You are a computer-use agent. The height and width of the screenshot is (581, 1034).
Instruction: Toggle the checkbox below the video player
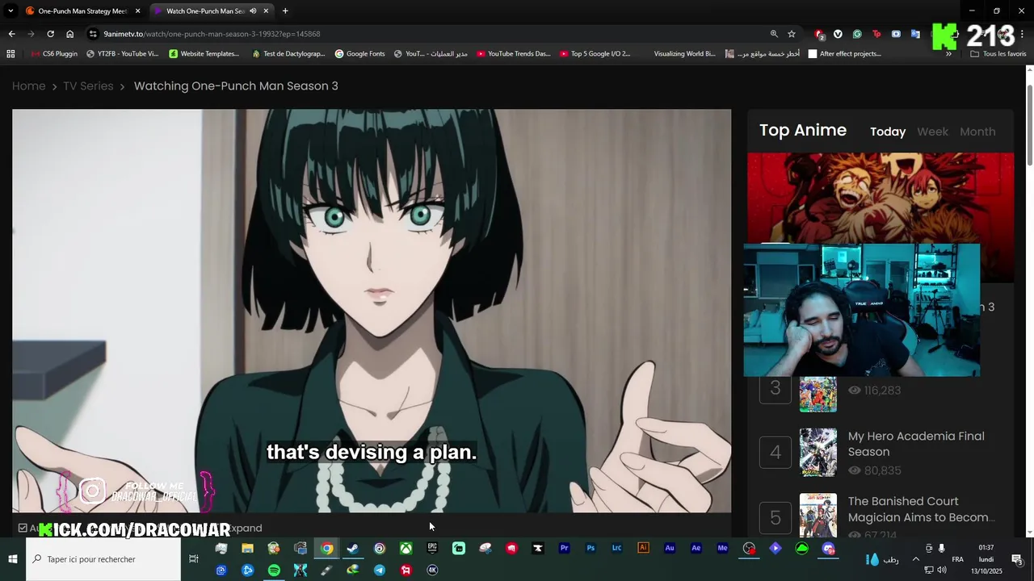[23, 528]
